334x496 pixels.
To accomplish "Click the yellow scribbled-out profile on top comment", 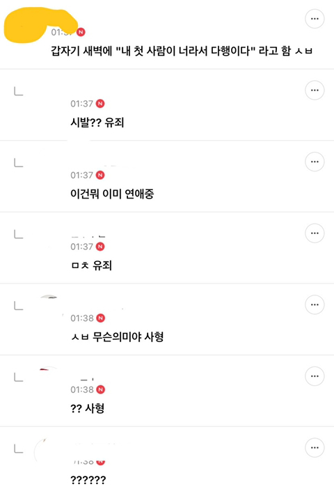I will point(40,24).
